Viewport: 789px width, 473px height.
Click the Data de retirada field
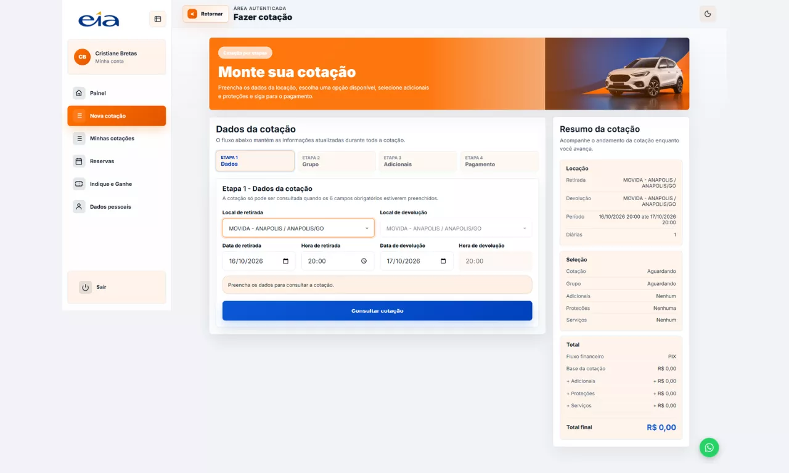pos(259,261)
